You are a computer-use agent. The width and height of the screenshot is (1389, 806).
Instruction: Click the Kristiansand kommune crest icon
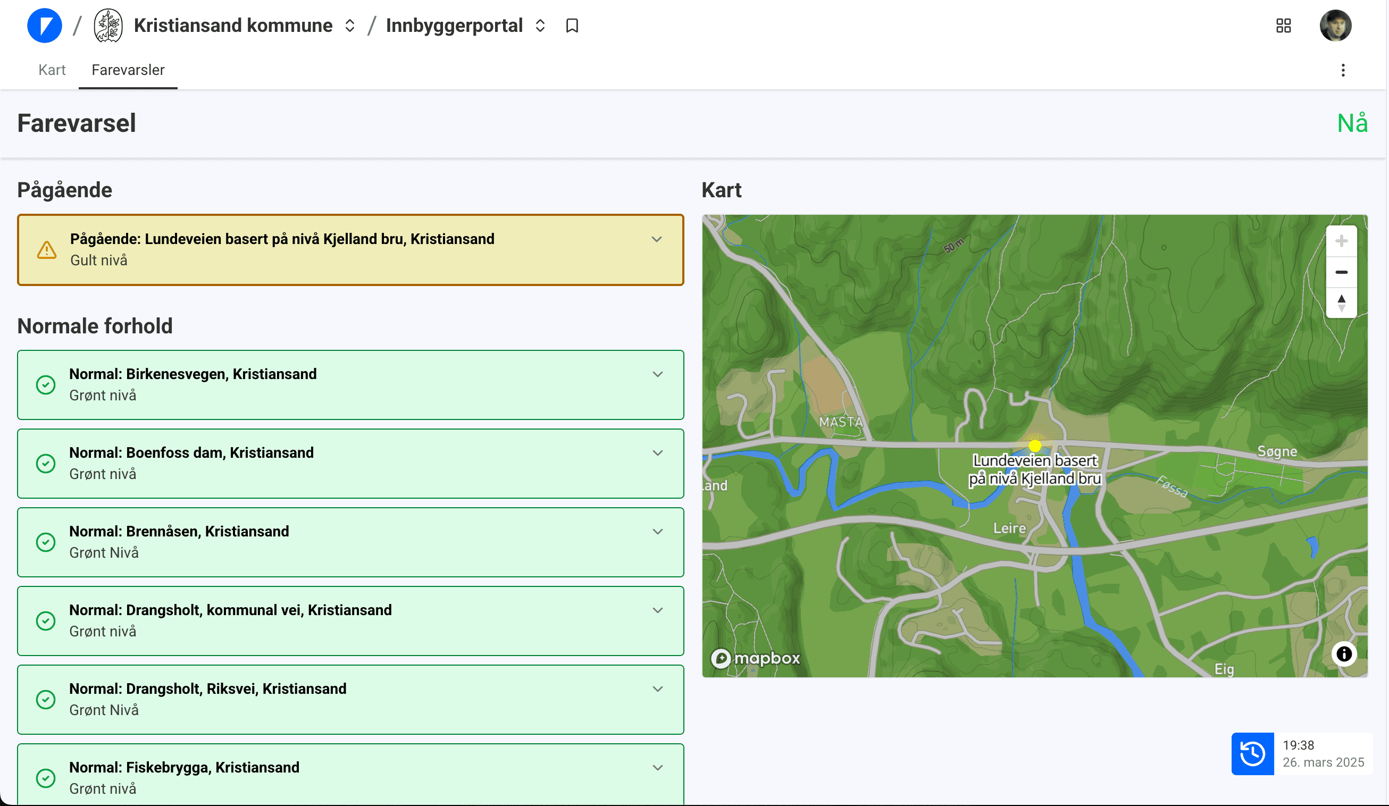click(108, 26)
